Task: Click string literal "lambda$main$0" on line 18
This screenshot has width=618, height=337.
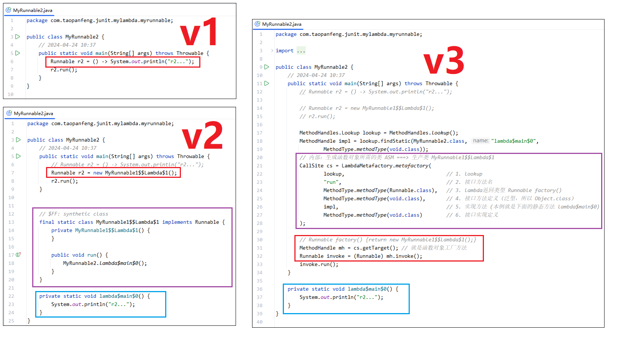Action: point(514,141)
